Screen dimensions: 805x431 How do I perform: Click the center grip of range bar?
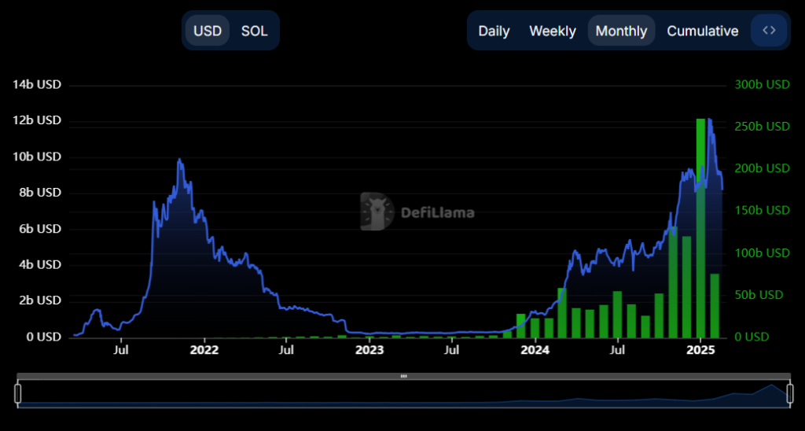[403, 376]
